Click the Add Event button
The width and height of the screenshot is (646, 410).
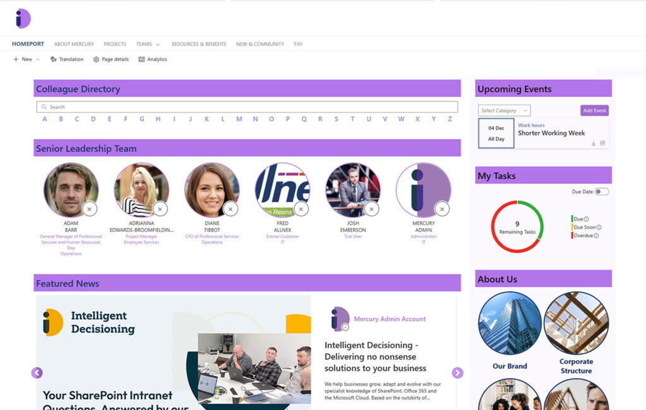point(594,110)
